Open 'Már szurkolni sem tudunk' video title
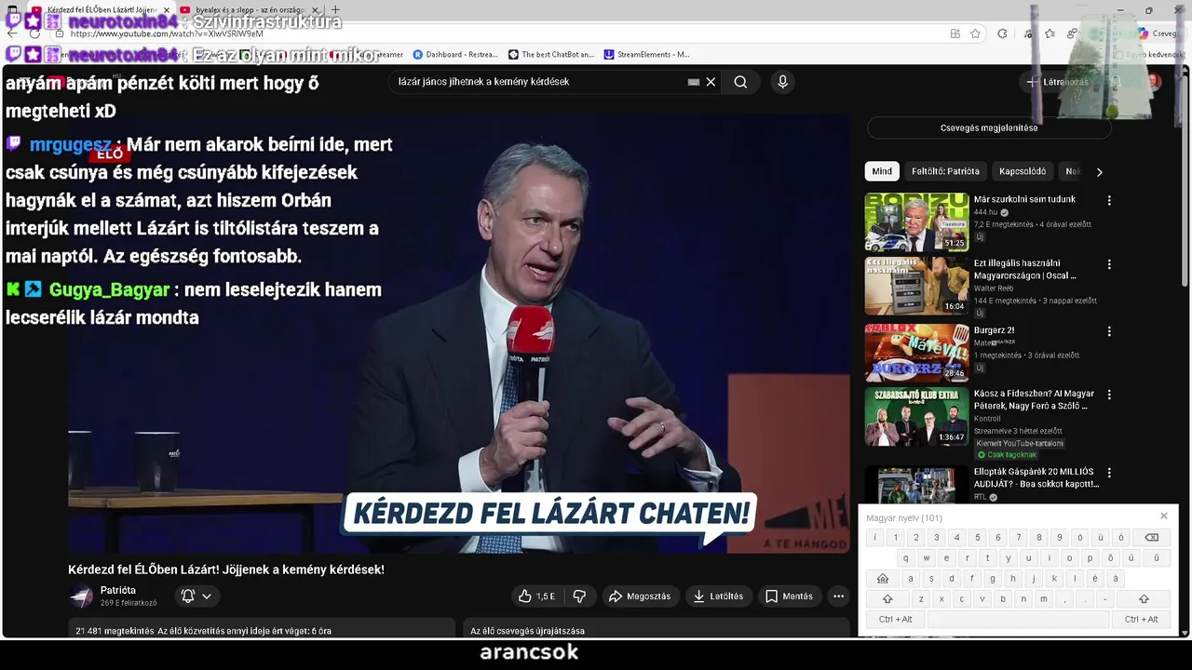Screen dimensions: 1192x670 [x=1024, y=199]
